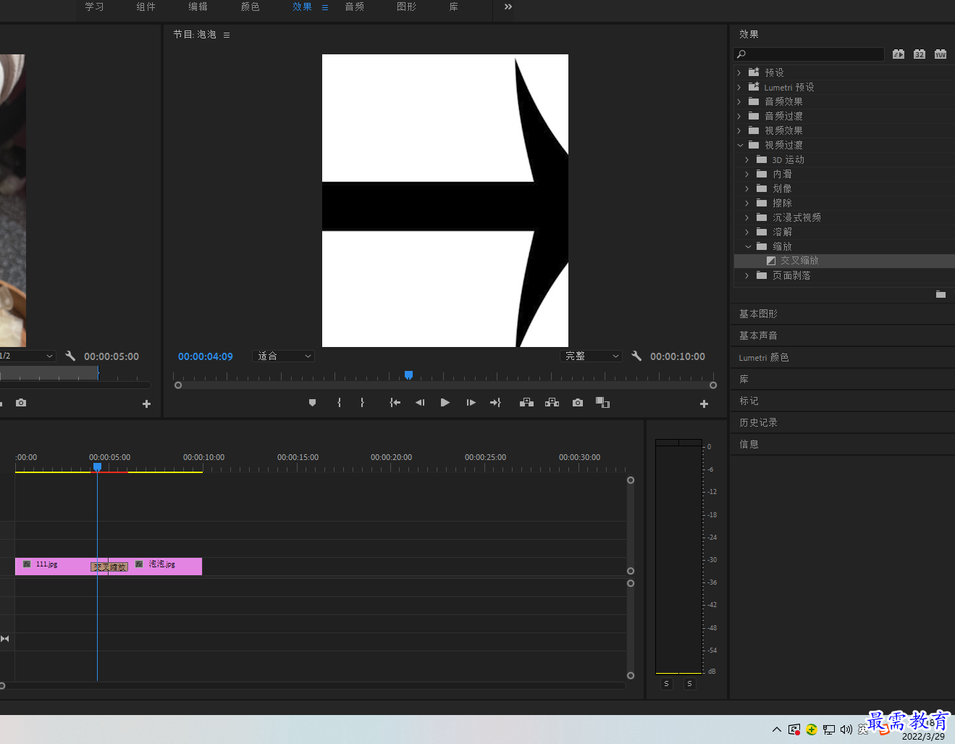
Task: Select the 划像 folder row
Action: pyautogui.click(x=843, y=188)
